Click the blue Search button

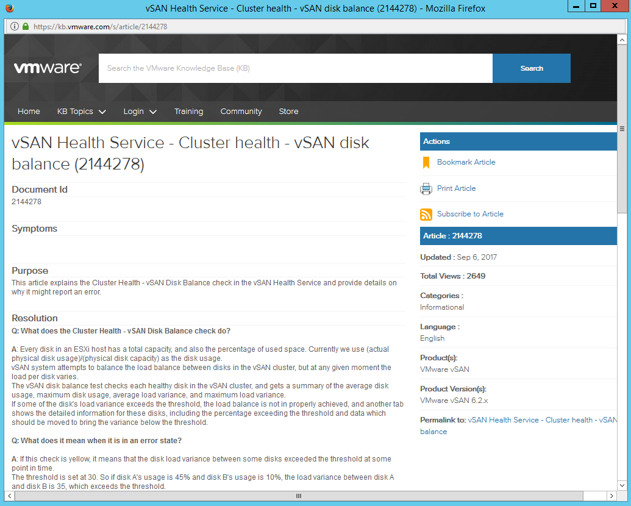[x=532, y=68]
